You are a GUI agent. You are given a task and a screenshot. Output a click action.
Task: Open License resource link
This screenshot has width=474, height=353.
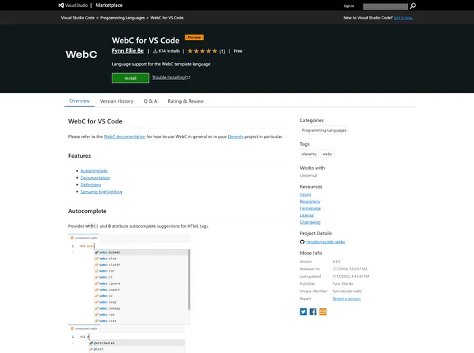point(307,215)
